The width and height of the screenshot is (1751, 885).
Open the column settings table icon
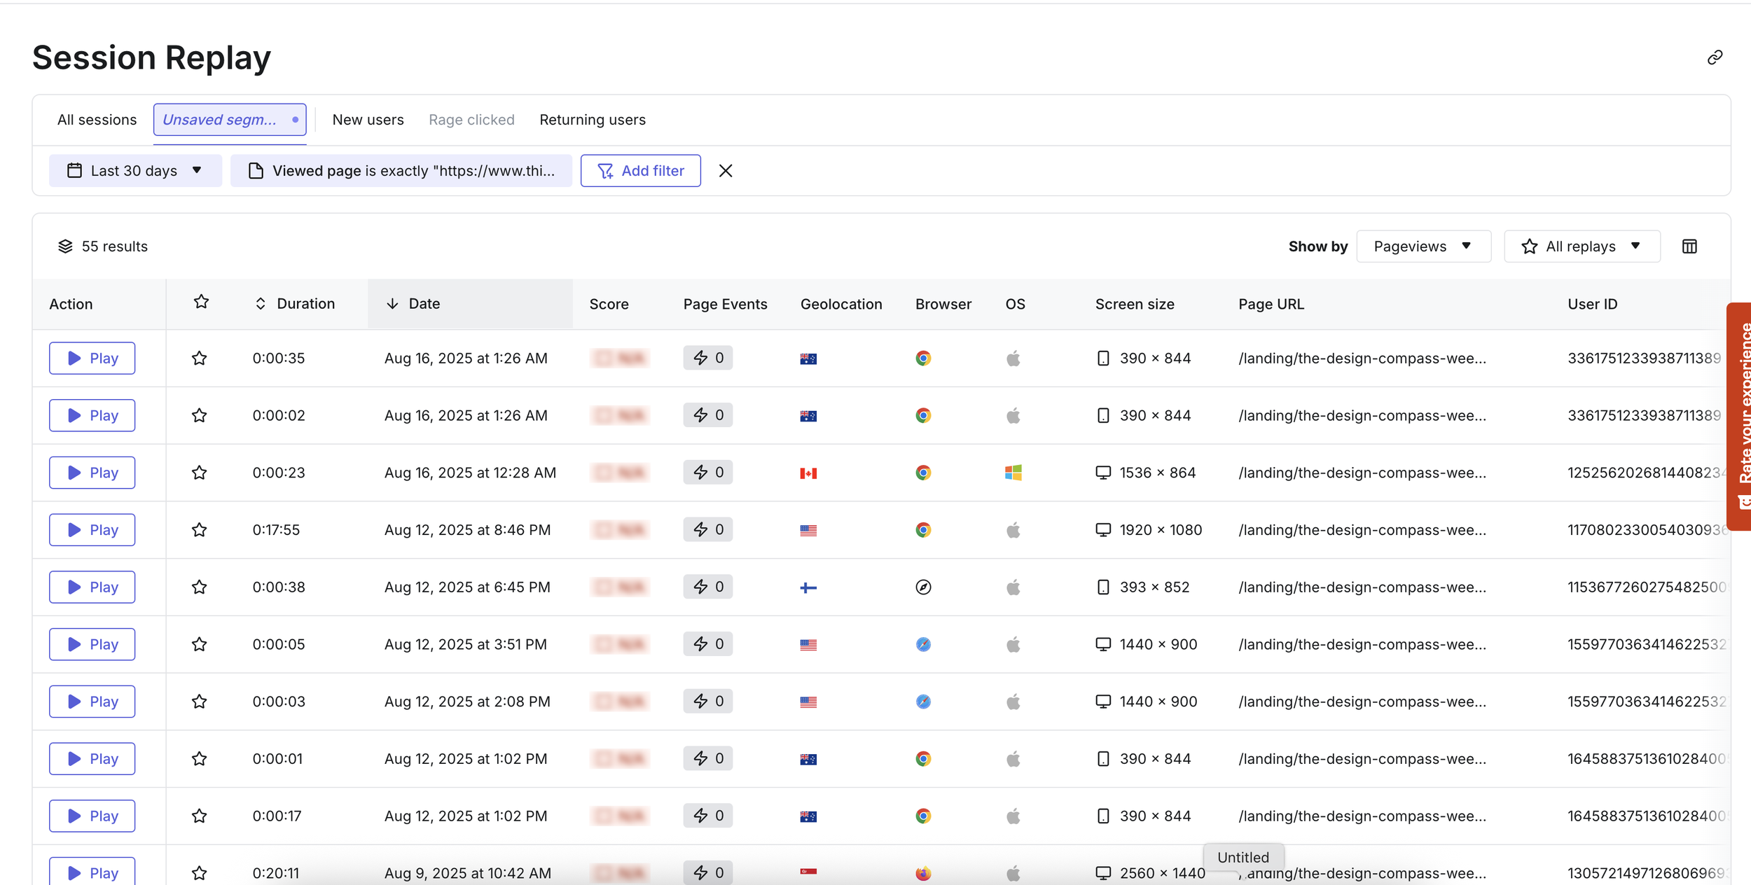pos(1689,246)
